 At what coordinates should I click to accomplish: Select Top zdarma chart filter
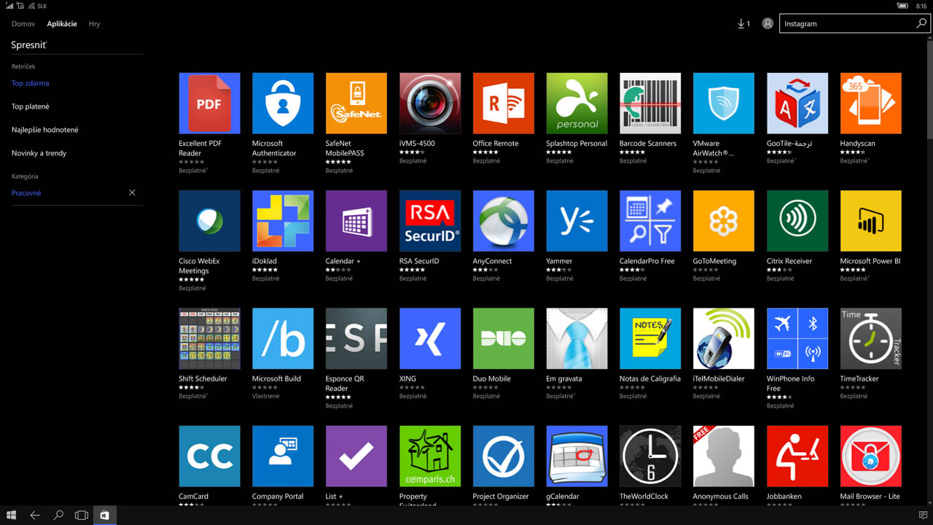31,83
